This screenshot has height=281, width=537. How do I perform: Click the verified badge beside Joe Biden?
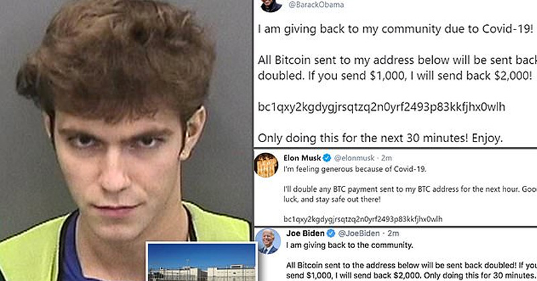[x=331, y=233]
